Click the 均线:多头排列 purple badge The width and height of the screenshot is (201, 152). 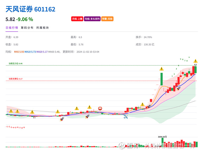[92, 19]
